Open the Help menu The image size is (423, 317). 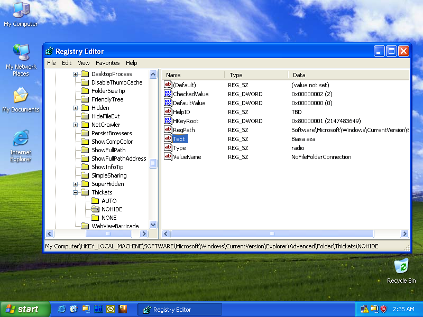tap(131, 63)
